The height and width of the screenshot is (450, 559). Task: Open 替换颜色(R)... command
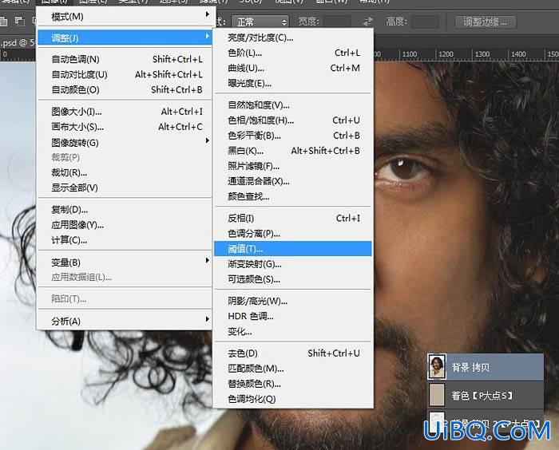click(293, 384)
